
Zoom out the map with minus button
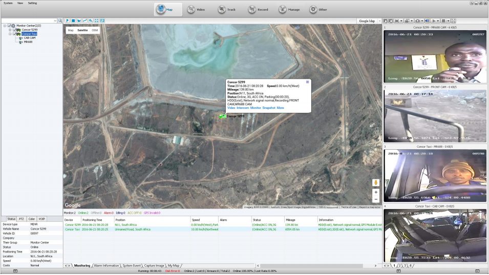(x=376, y=200)
